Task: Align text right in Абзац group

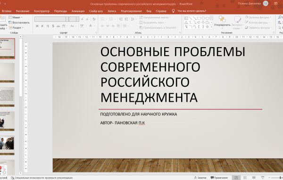Action: click(113, 26)
